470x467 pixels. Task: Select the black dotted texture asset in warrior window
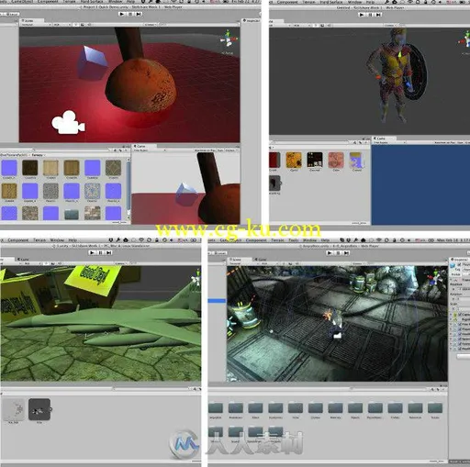[315, 161]
